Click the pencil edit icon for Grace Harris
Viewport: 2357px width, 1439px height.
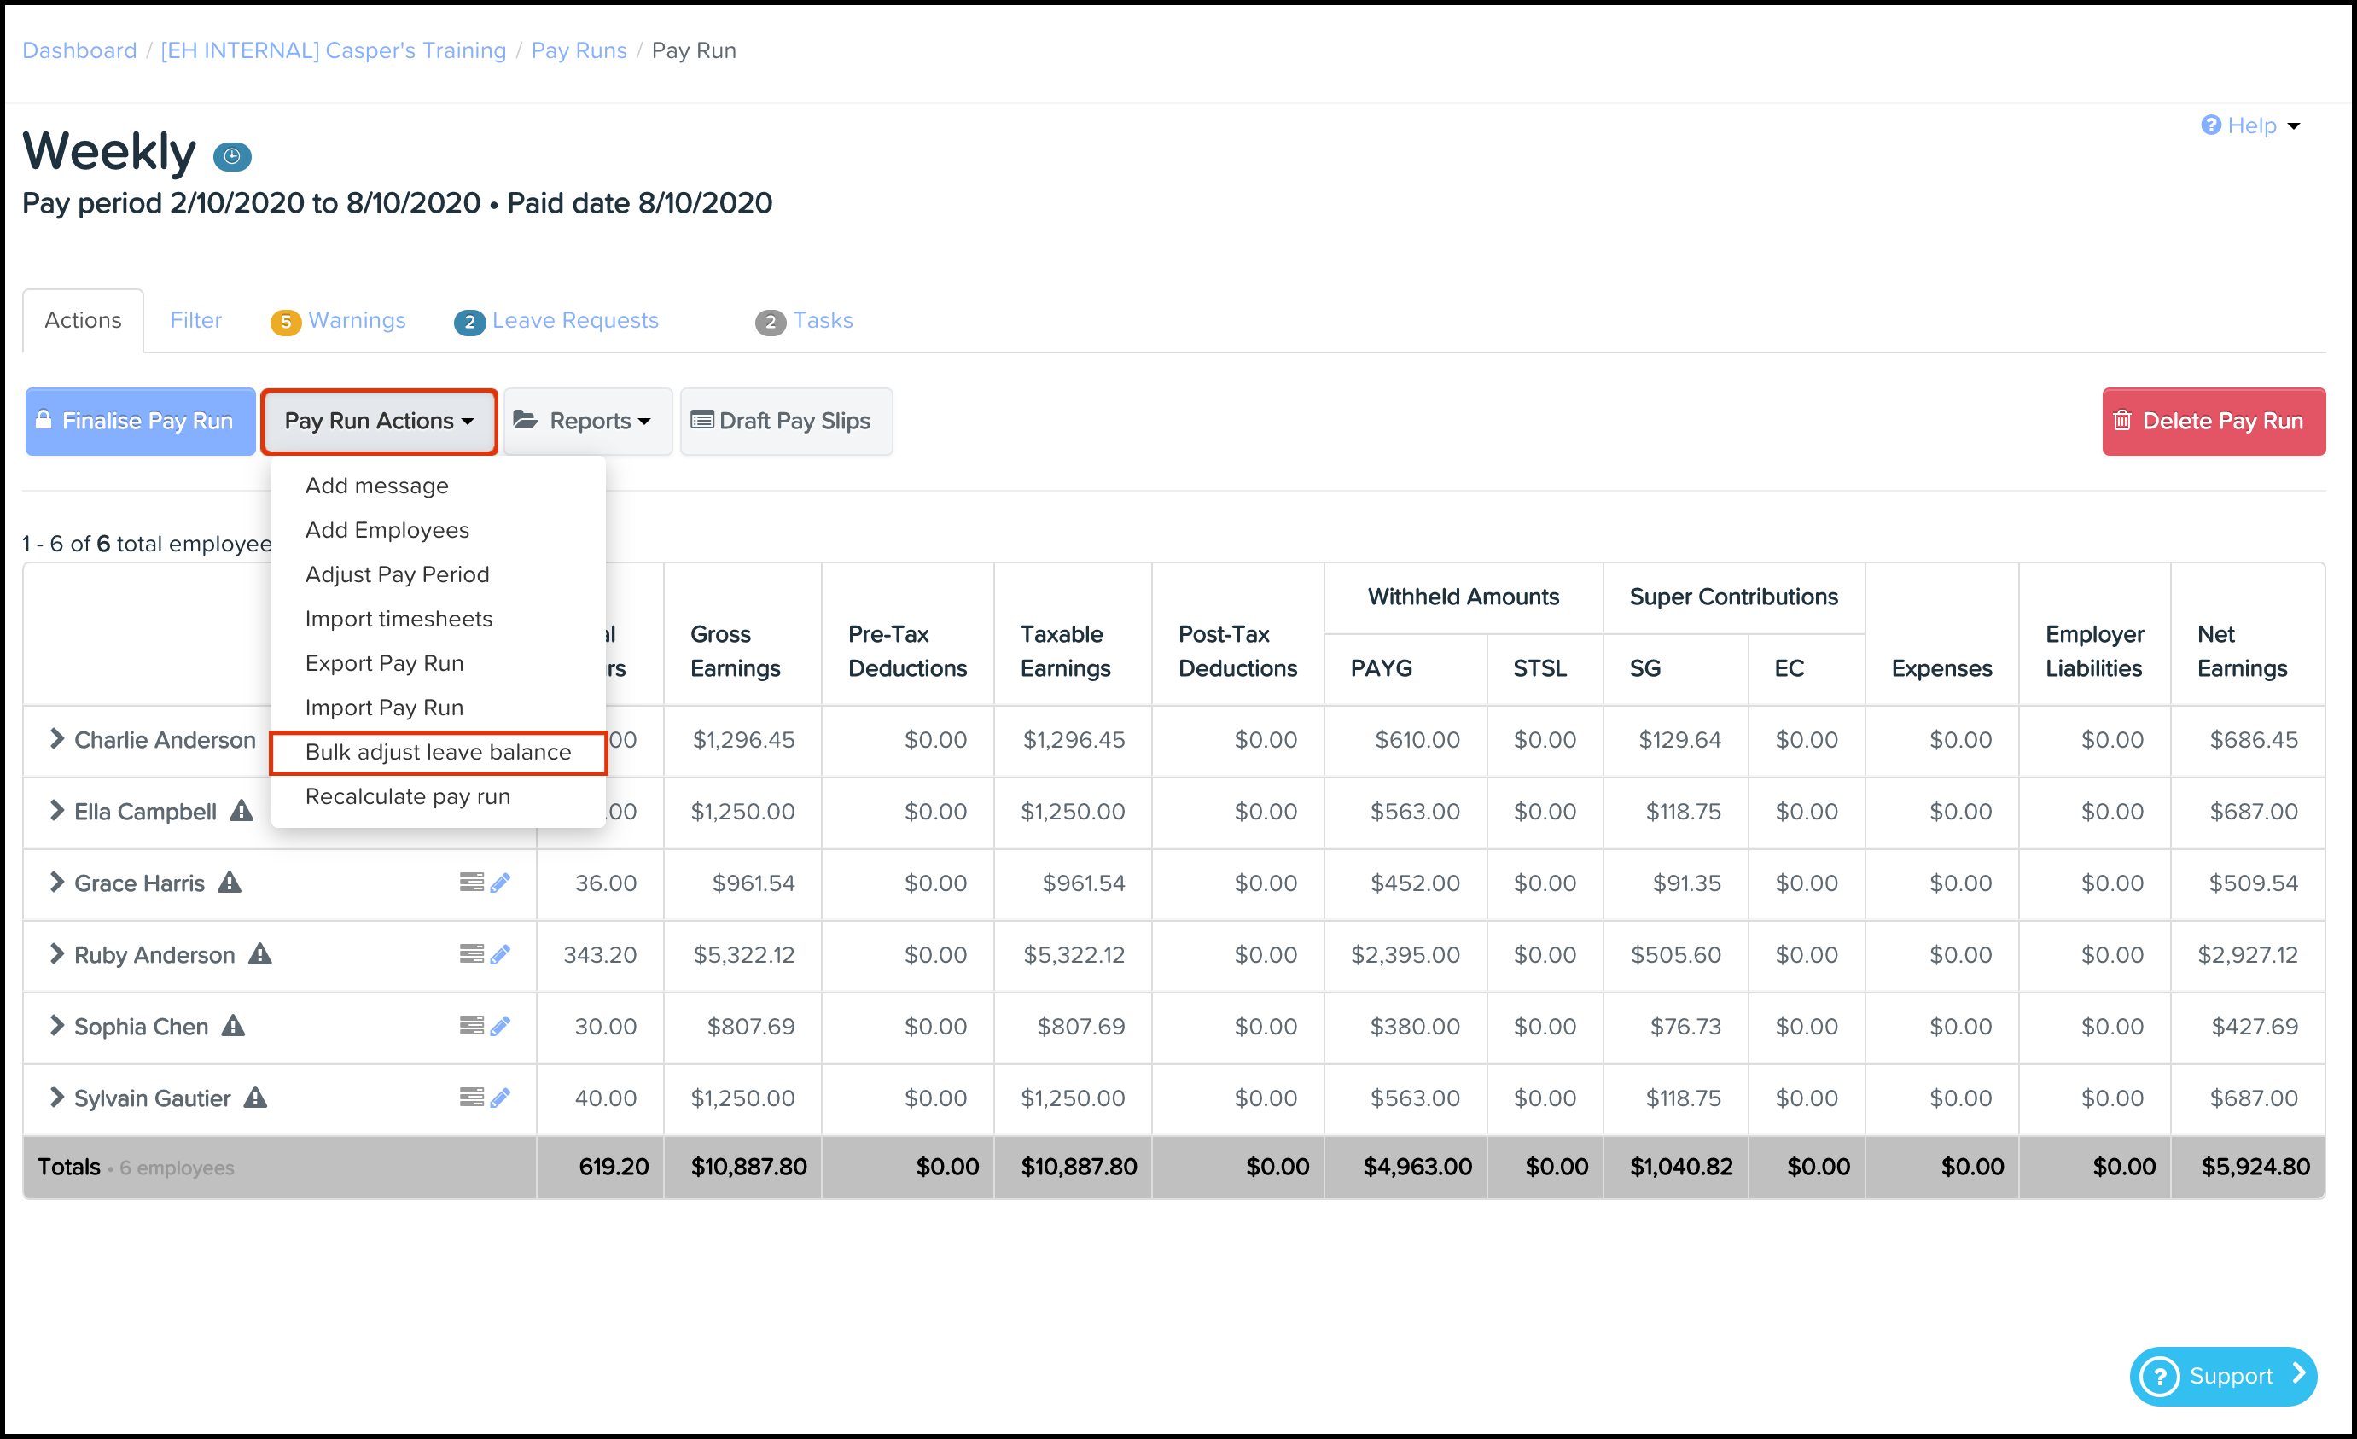[500, 883]
